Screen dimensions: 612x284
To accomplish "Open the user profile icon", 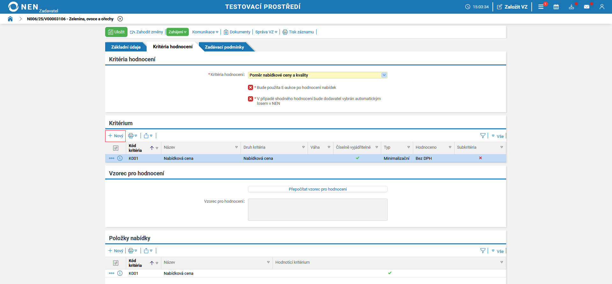I will point(602,7).
